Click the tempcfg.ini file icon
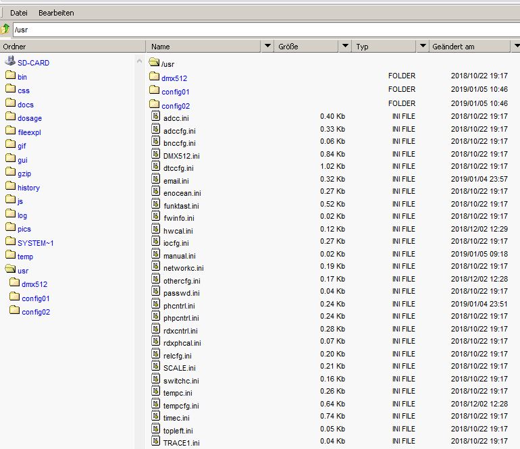Viewport: 520px width, 449px height. pyautogui.click(x=155, y=404)
